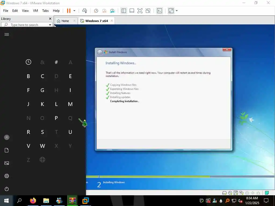Jump to letter U in app list
275x206 pixels.
70,132
